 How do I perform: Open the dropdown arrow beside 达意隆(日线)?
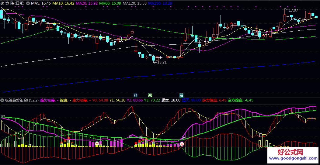click(28, 3)
